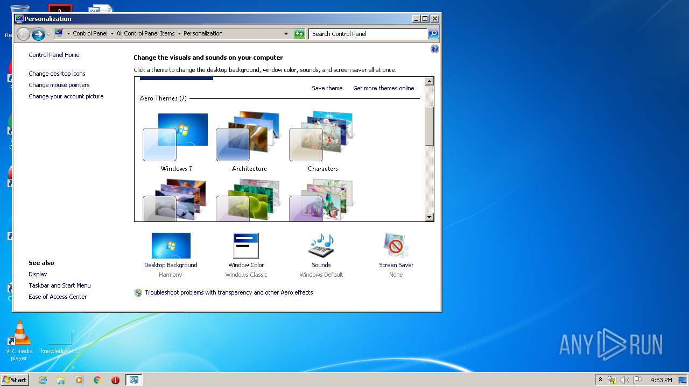Viewport: 689px width, 387px height.
Task: Click the VLC media player desktop shortcut
Action: pyautogui.click(x=19, y=341)
